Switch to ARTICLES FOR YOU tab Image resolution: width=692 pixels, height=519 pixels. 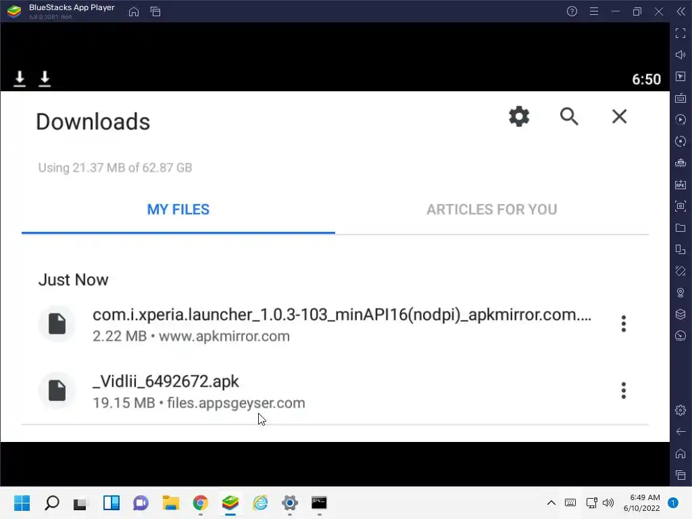click(x=492, y=209)
